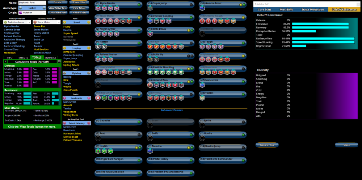Click first enhancement slot under Alpha Barrier
The image size is (362, 180).
[x=98, y=9]
